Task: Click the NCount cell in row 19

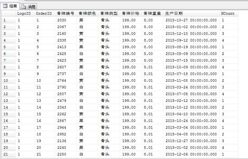Action: pyautogui.click(x=229, y=141)
